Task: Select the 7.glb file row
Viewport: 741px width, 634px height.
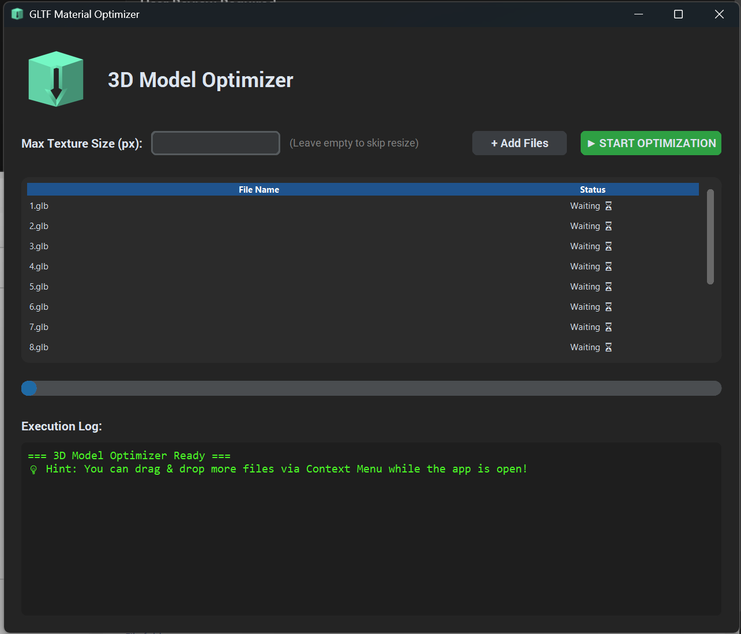Action: [x=363, y=327]
